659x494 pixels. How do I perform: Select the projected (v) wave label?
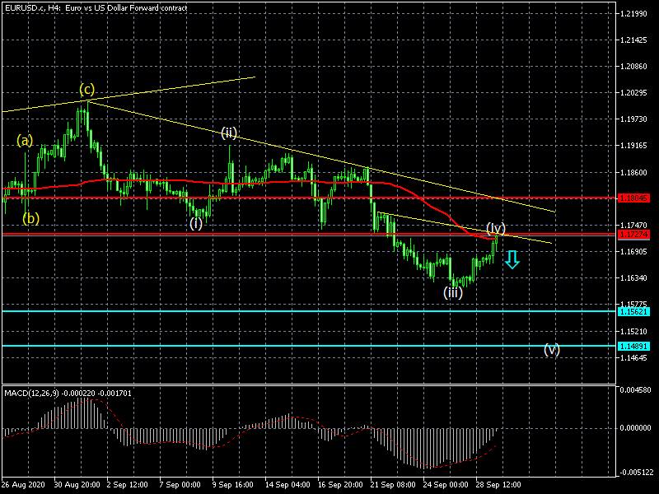pos(551,348)
